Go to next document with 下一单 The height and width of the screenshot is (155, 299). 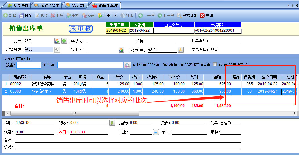click(166, 15)
